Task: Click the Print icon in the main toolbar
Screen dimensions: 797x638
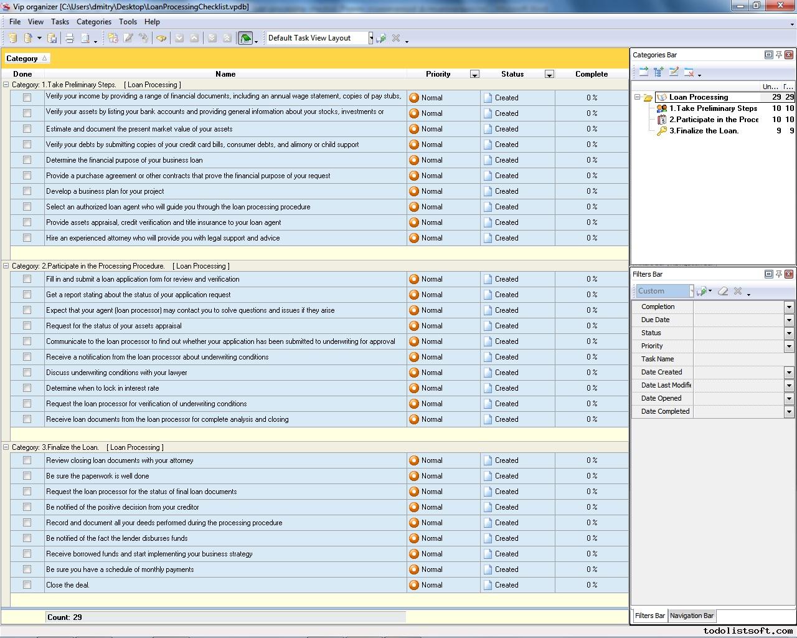Action: [x=70, y=38]
